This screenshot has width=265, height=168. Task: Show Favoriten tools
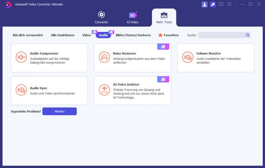point(168,35)
